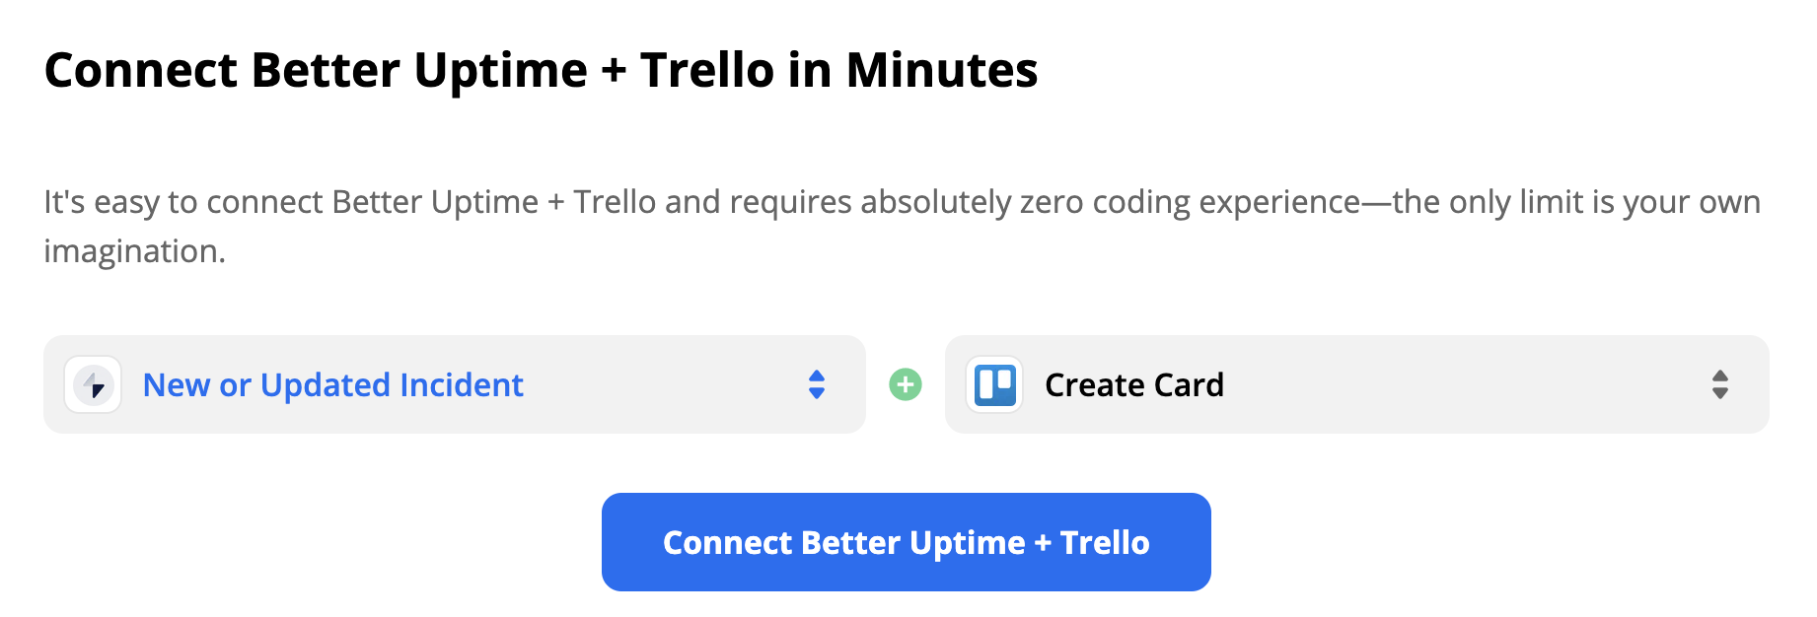1817x617 pixels.
Task: Click the green plus circle icon
Action: [906, 384]
